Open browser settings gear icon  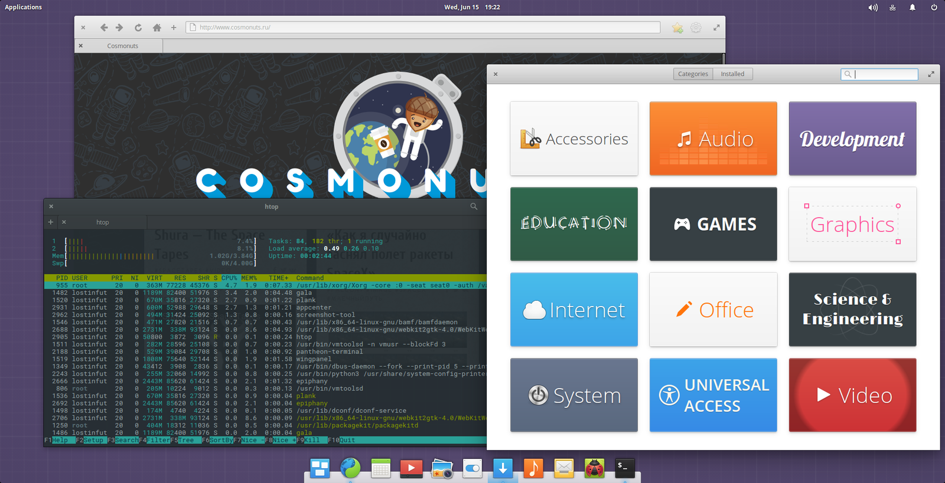696,27
